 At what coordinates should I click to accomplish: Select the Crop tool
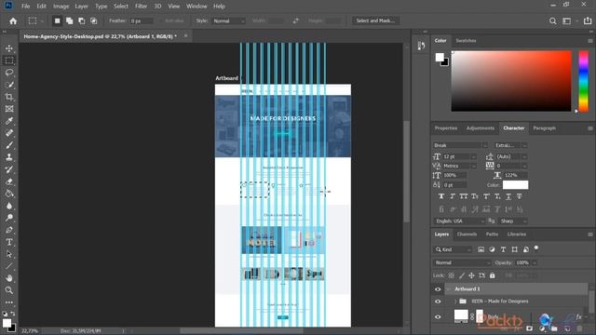[x=9, y=97]
